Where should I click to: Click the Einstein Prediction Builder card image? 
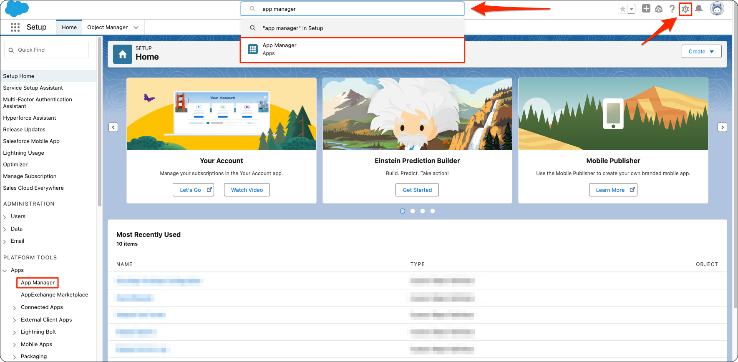pos(417,114)
